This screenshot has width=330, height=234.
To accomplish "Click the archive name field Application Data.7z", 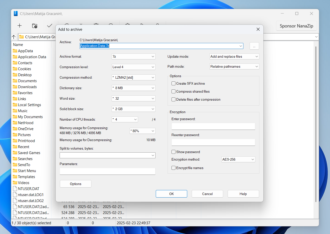I will pyautogui.click(x=162, y=46).
